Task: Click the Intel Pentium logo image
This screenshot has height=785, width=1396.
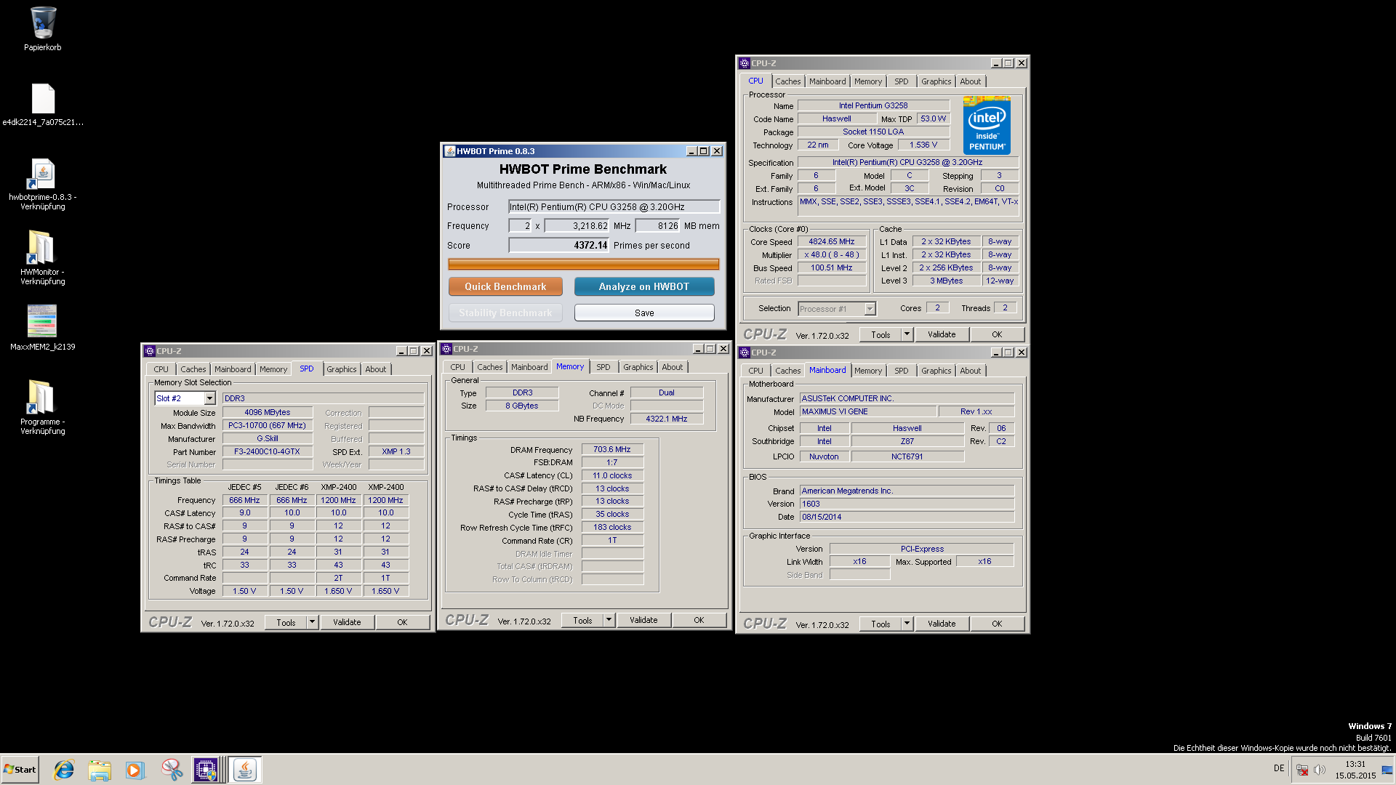Action: tap(987, 125)
